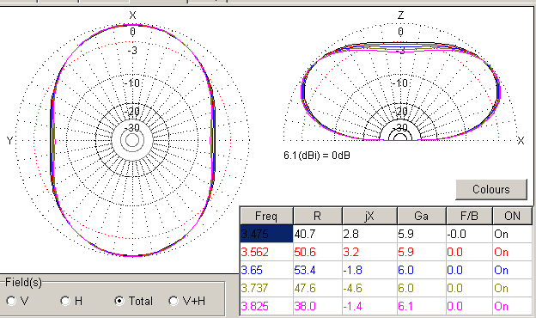Image resolution: width=536 pixels, height=318 pixels.
Task: Click the 3.2 jX value cell
Action: [x=369, y=252]
